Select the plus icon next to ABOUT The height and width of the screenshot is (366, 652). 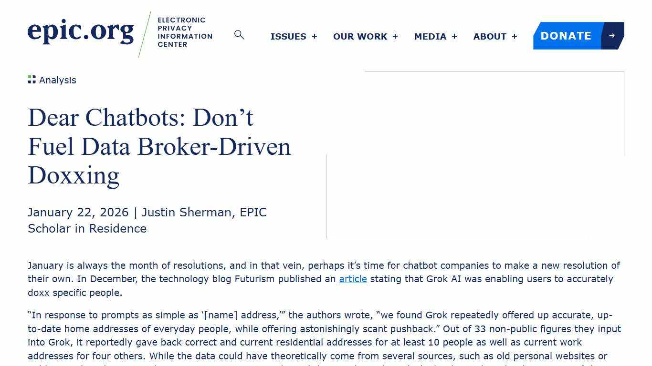pos(514,36)
